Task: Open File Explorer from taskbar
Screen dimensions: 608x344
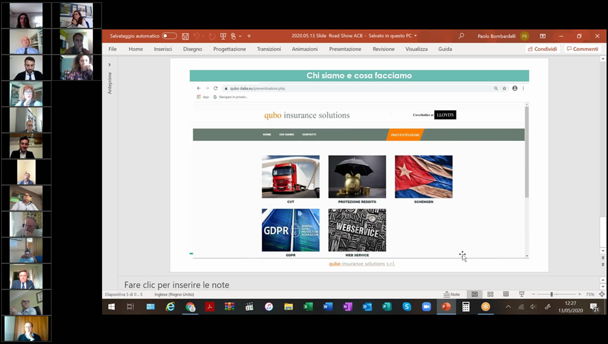Action: click(288, 307)
